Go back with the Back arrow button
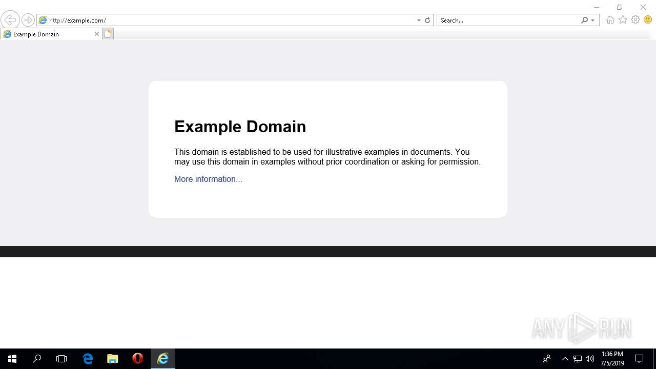 (x=10, y=20)
